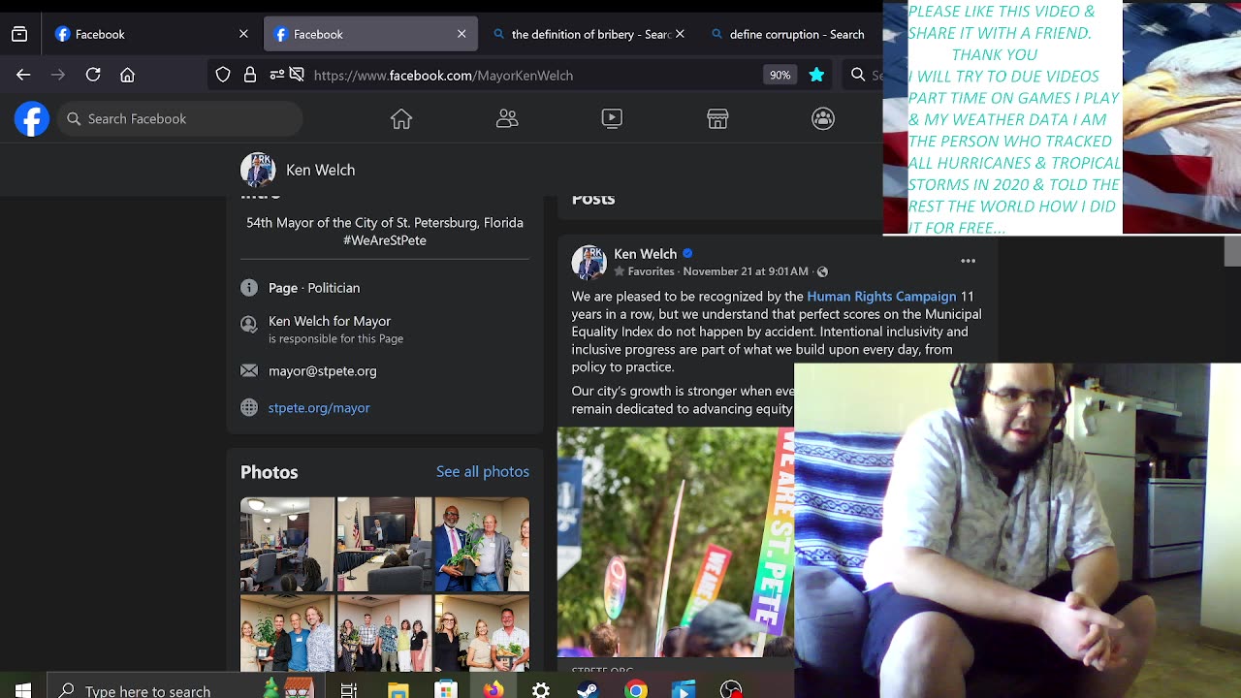This screenshot has width=1241, height=698.
Task: Open Facebook Video icon
Action: tap(612, 118)
